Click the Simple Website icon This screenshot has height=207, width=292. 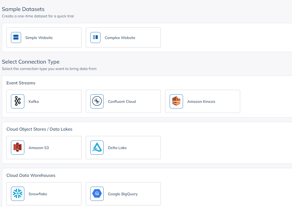pyautogui.click(x=16, y=37)
